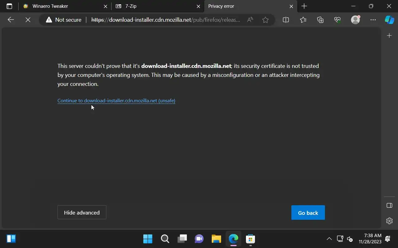Open Microsoft Store from taskbar
The width and height of the screenshot is (398, 248).
[x=250, y=239]
